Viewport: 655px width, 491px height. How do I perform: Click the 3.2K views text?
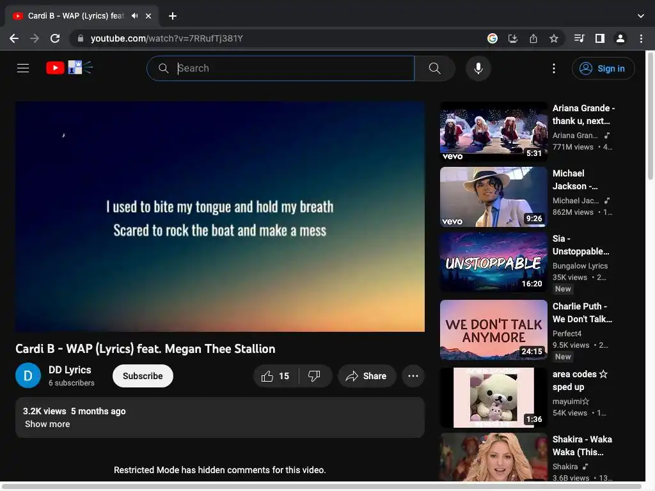44,411
